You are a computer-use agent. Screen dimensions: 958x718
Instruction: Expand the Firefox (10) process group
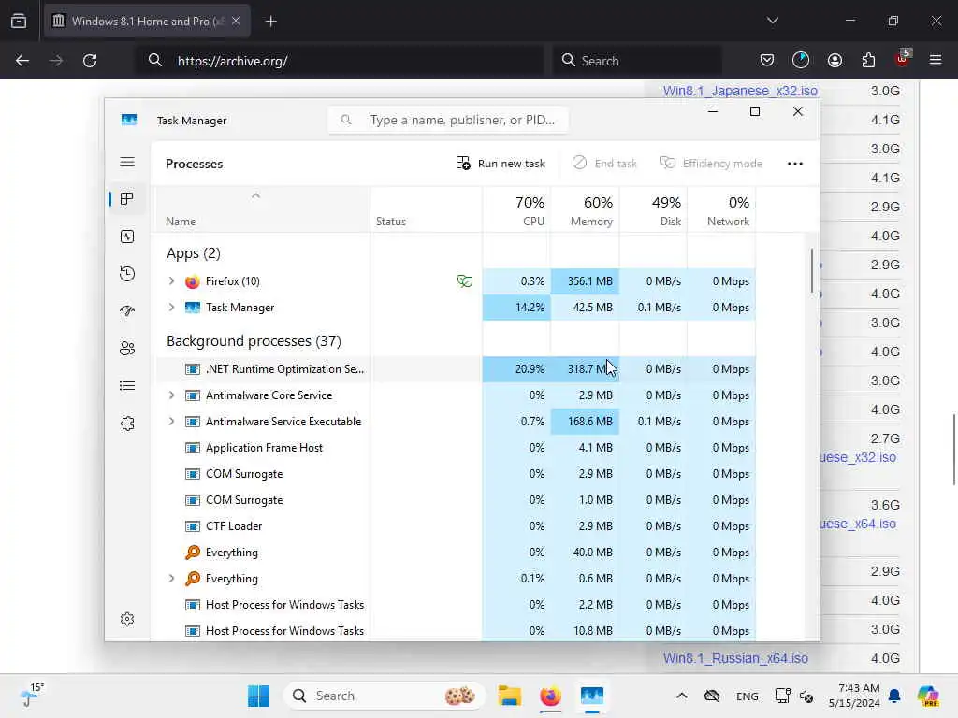(x=171, y=280)
